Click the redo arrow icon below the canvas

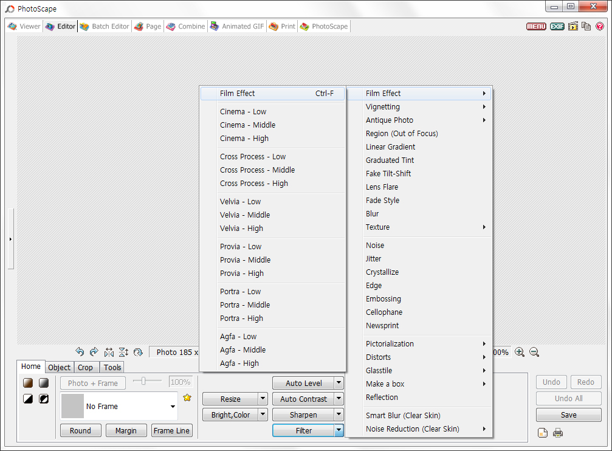coord(94,352)
